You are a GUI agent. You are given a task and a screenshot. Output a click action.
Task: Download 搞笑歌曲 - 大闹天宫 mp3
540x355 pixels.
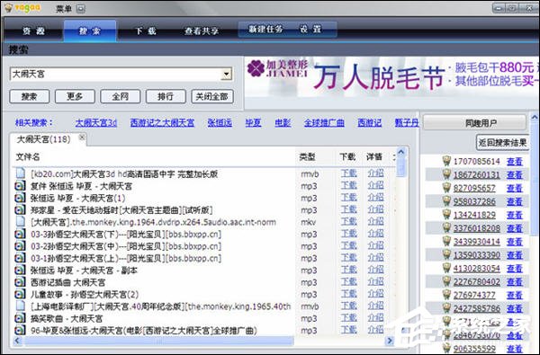(x=348, y=318)
